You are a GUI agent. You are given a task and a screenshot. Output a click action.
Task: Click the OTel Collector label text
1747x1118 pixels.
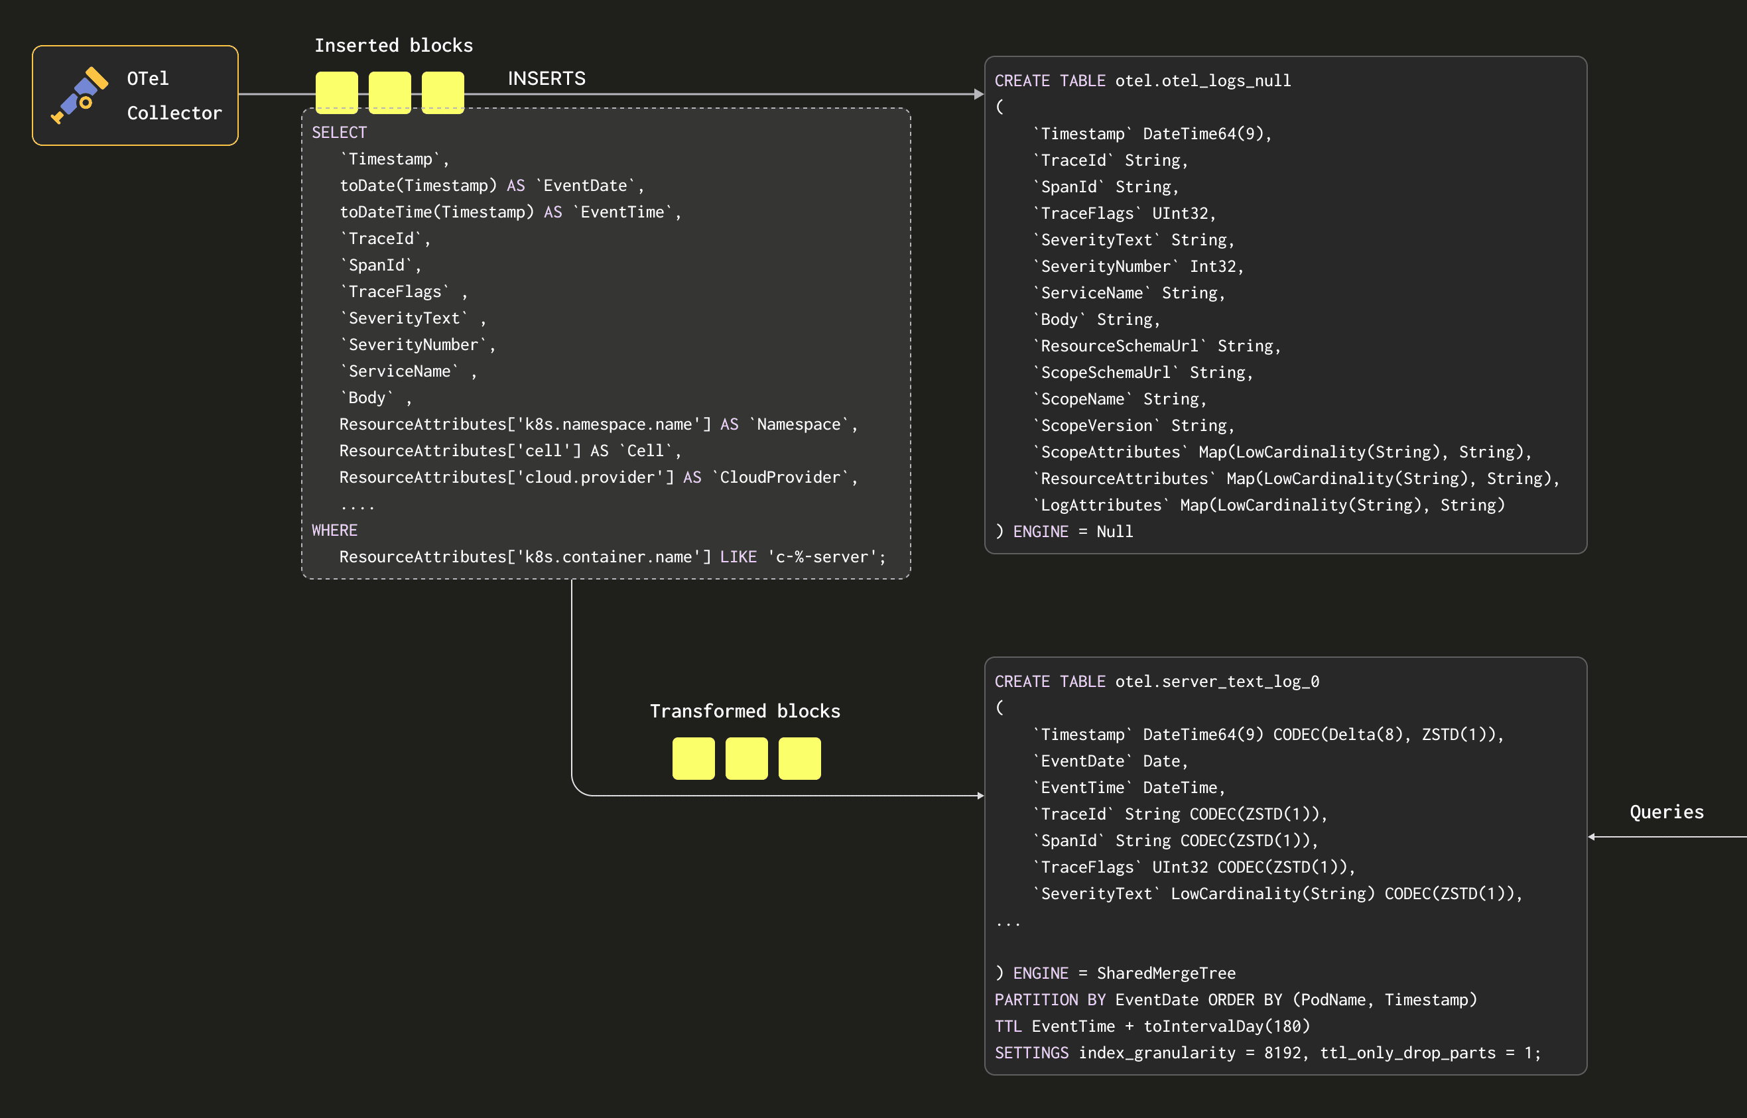click(x=174, y=95)
